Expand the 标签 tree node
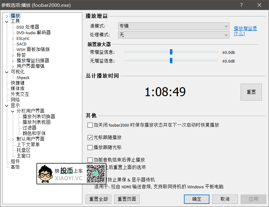 click(13, 55)
